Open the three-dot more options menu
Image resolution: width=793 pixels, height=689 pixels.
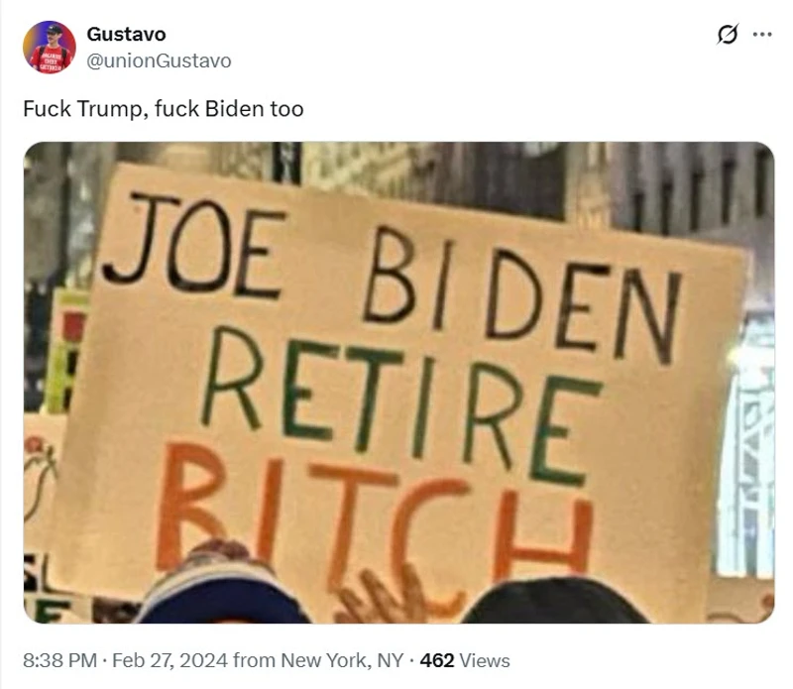(762, 35)
